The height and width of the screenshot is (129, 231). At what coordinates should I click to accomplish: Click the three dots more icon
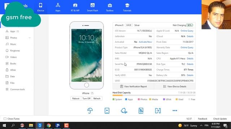pyautogui.click(x=175, y=111)
